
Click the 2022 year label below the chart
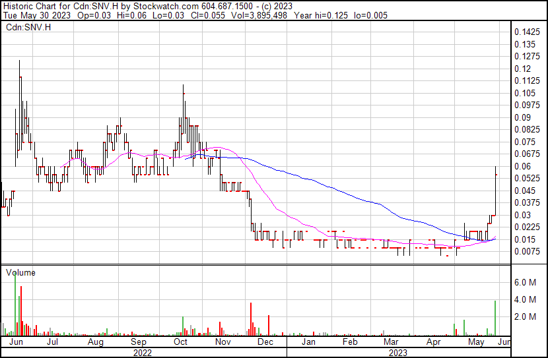[x=143, y=353]
